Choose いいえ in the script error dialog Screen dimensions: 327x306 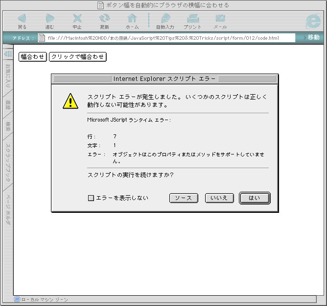click(219, 198)
